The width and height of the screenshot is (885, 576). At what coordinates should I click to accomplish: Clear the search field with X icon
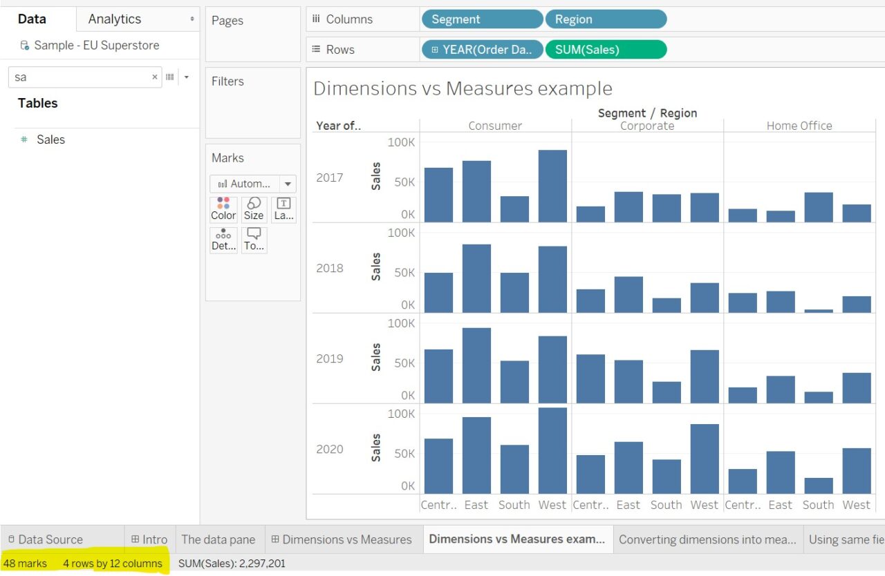155,77
